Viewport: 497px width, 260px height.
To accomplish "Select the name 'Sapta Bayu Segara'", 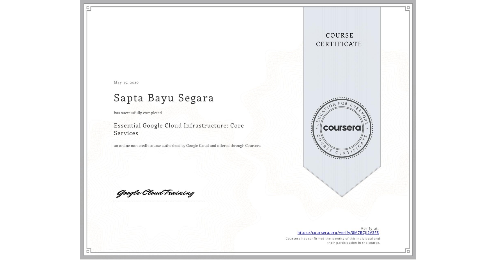I will pos(164,98).
